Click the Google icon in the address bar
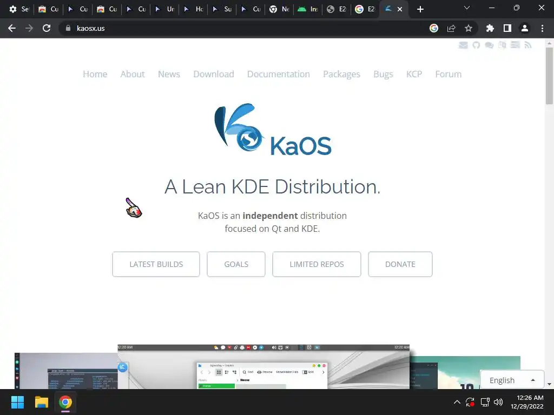Image resolution: width=554 pixels, height=415 pixels. [434, 28]
